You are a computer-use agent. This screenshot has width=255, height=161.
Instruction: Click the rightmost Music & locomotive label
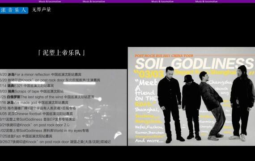pos(206,1)
